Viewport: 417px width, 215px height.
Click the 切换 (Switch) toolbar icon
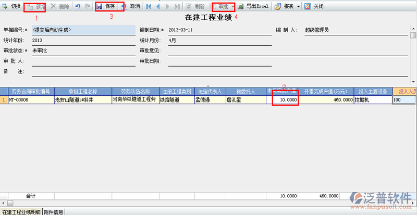[6, 7]
